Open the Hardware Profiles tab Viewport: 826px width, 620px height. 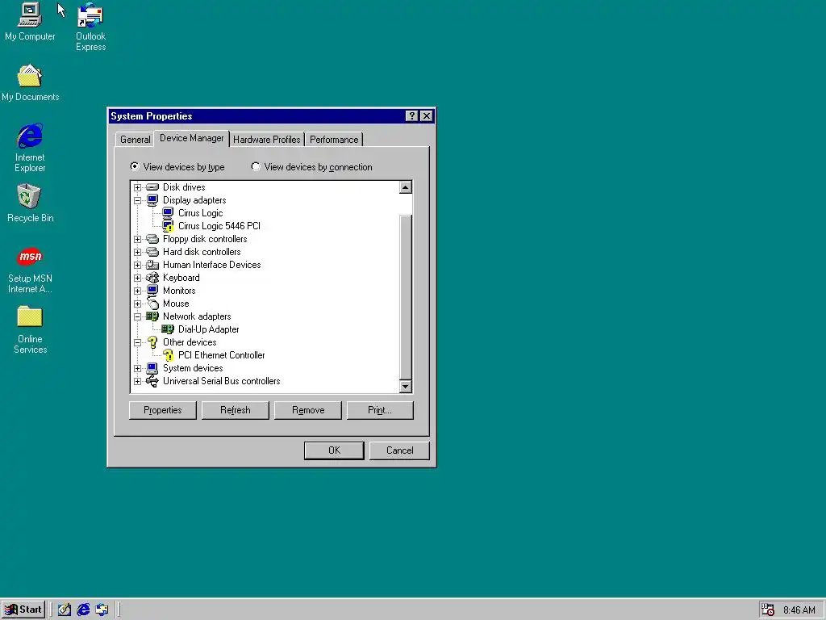(x=266, y=139)
